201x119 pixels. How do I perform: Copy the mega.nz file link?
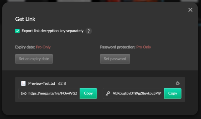point(88,93)
